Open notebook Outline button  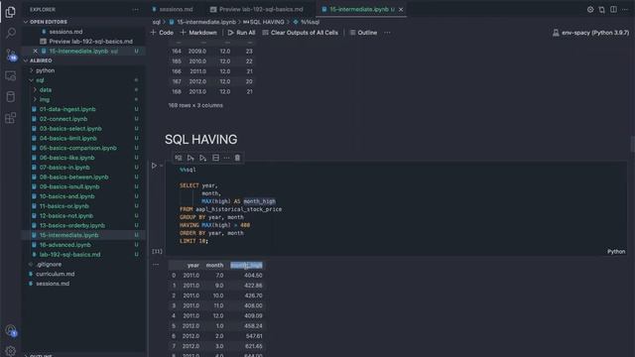[x=364, y=33]
